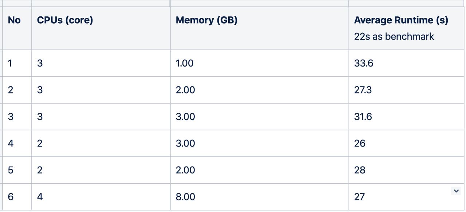Select the CPUs cell with value 4

pos(101,197)
